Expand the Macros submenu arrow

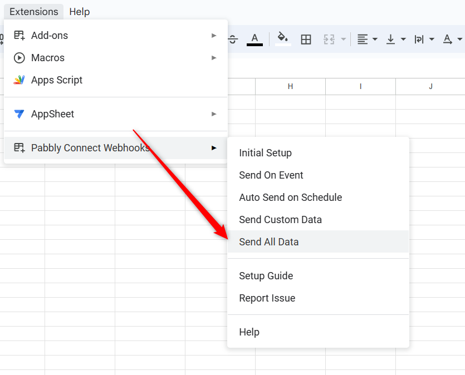click(214, 58)
